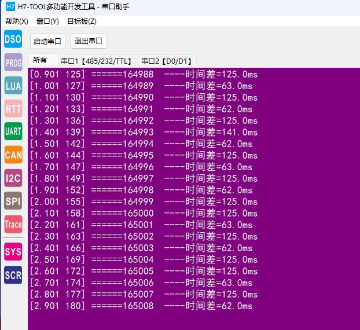Open the SPI tool
Screen dimensions: 360x330
(13, 201)
